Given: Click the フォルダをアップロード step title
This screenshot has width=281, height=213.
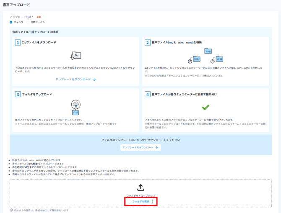Looking at the screenshot, I should coord(37,94).
